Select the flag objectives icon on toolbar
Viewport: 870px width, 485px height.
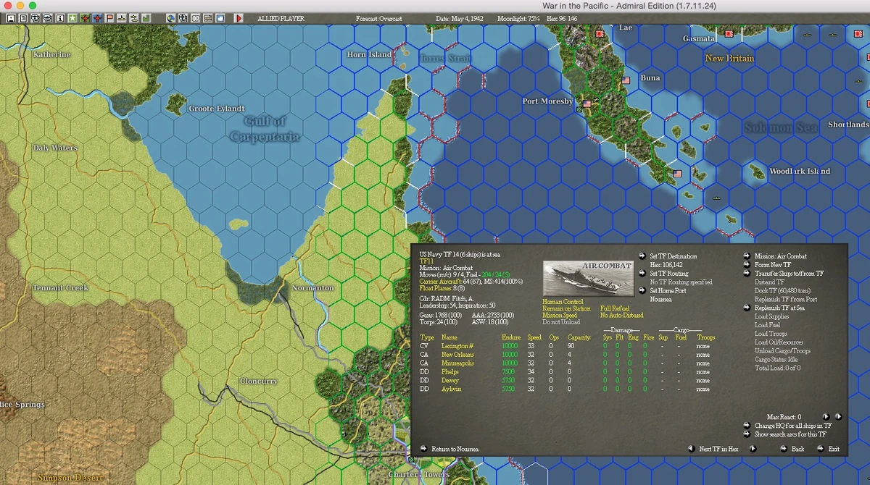tap(109, 19)
